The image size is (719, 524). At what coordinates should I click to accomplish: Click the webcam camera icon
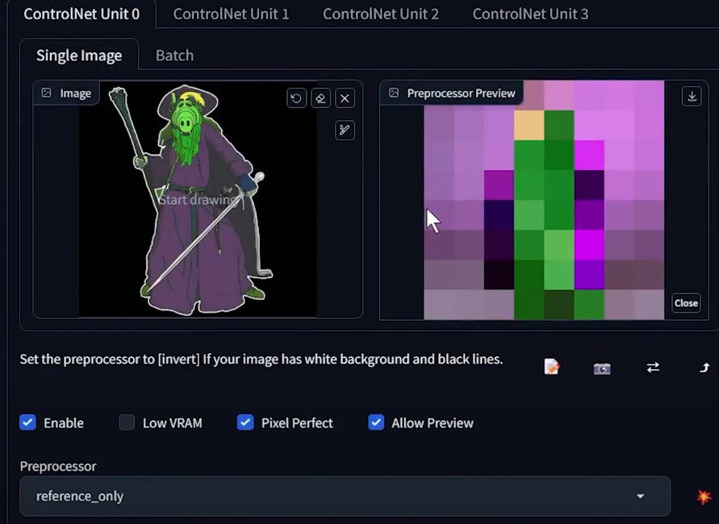coord(602,368)
